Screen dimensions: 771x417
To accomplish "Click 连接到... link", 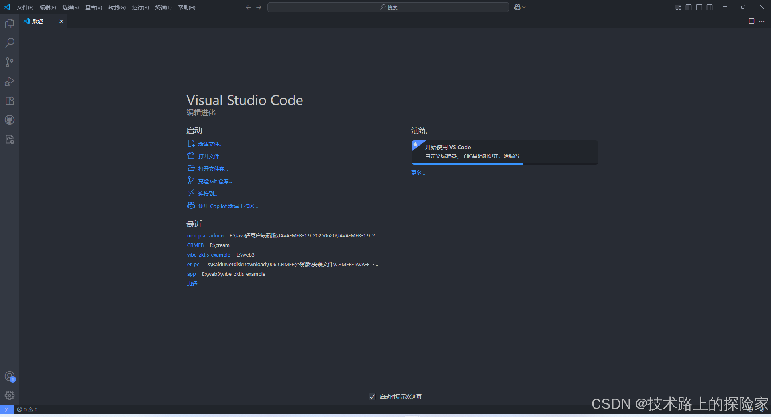I will pyautogui.click(x=208, y=194).
